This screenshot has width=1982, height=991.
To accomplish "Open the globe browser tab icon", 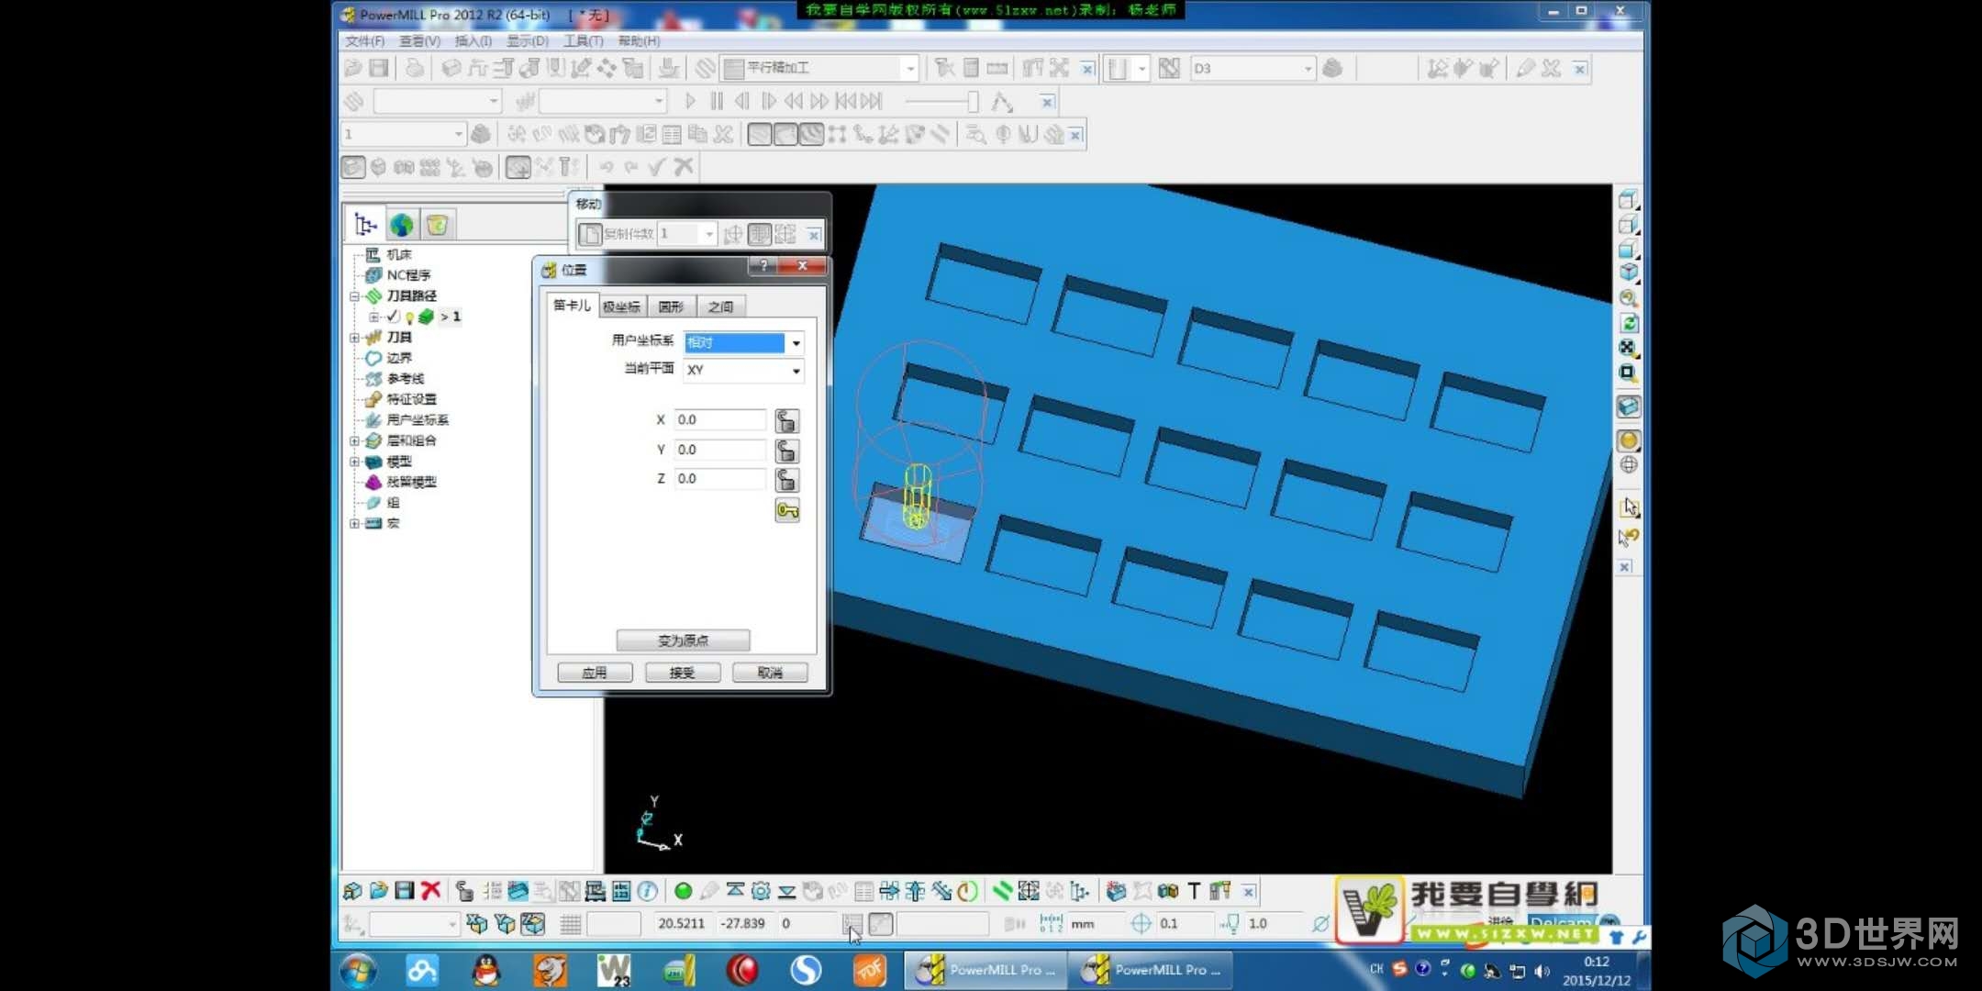I will point(401,225).
